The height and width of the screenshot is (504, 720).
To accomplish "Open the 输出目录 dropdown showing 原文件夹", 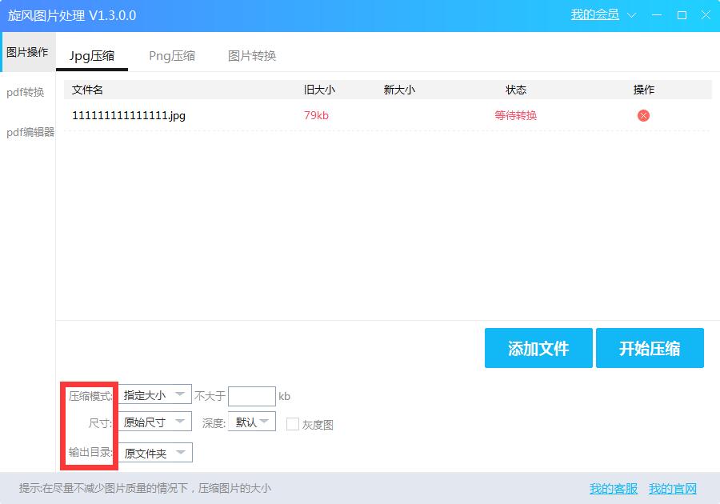I will [154, 452].
